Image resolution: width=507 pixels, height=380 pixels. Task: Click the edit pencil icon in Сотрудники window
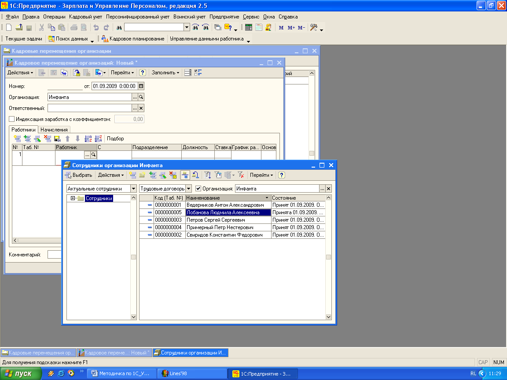163,175
